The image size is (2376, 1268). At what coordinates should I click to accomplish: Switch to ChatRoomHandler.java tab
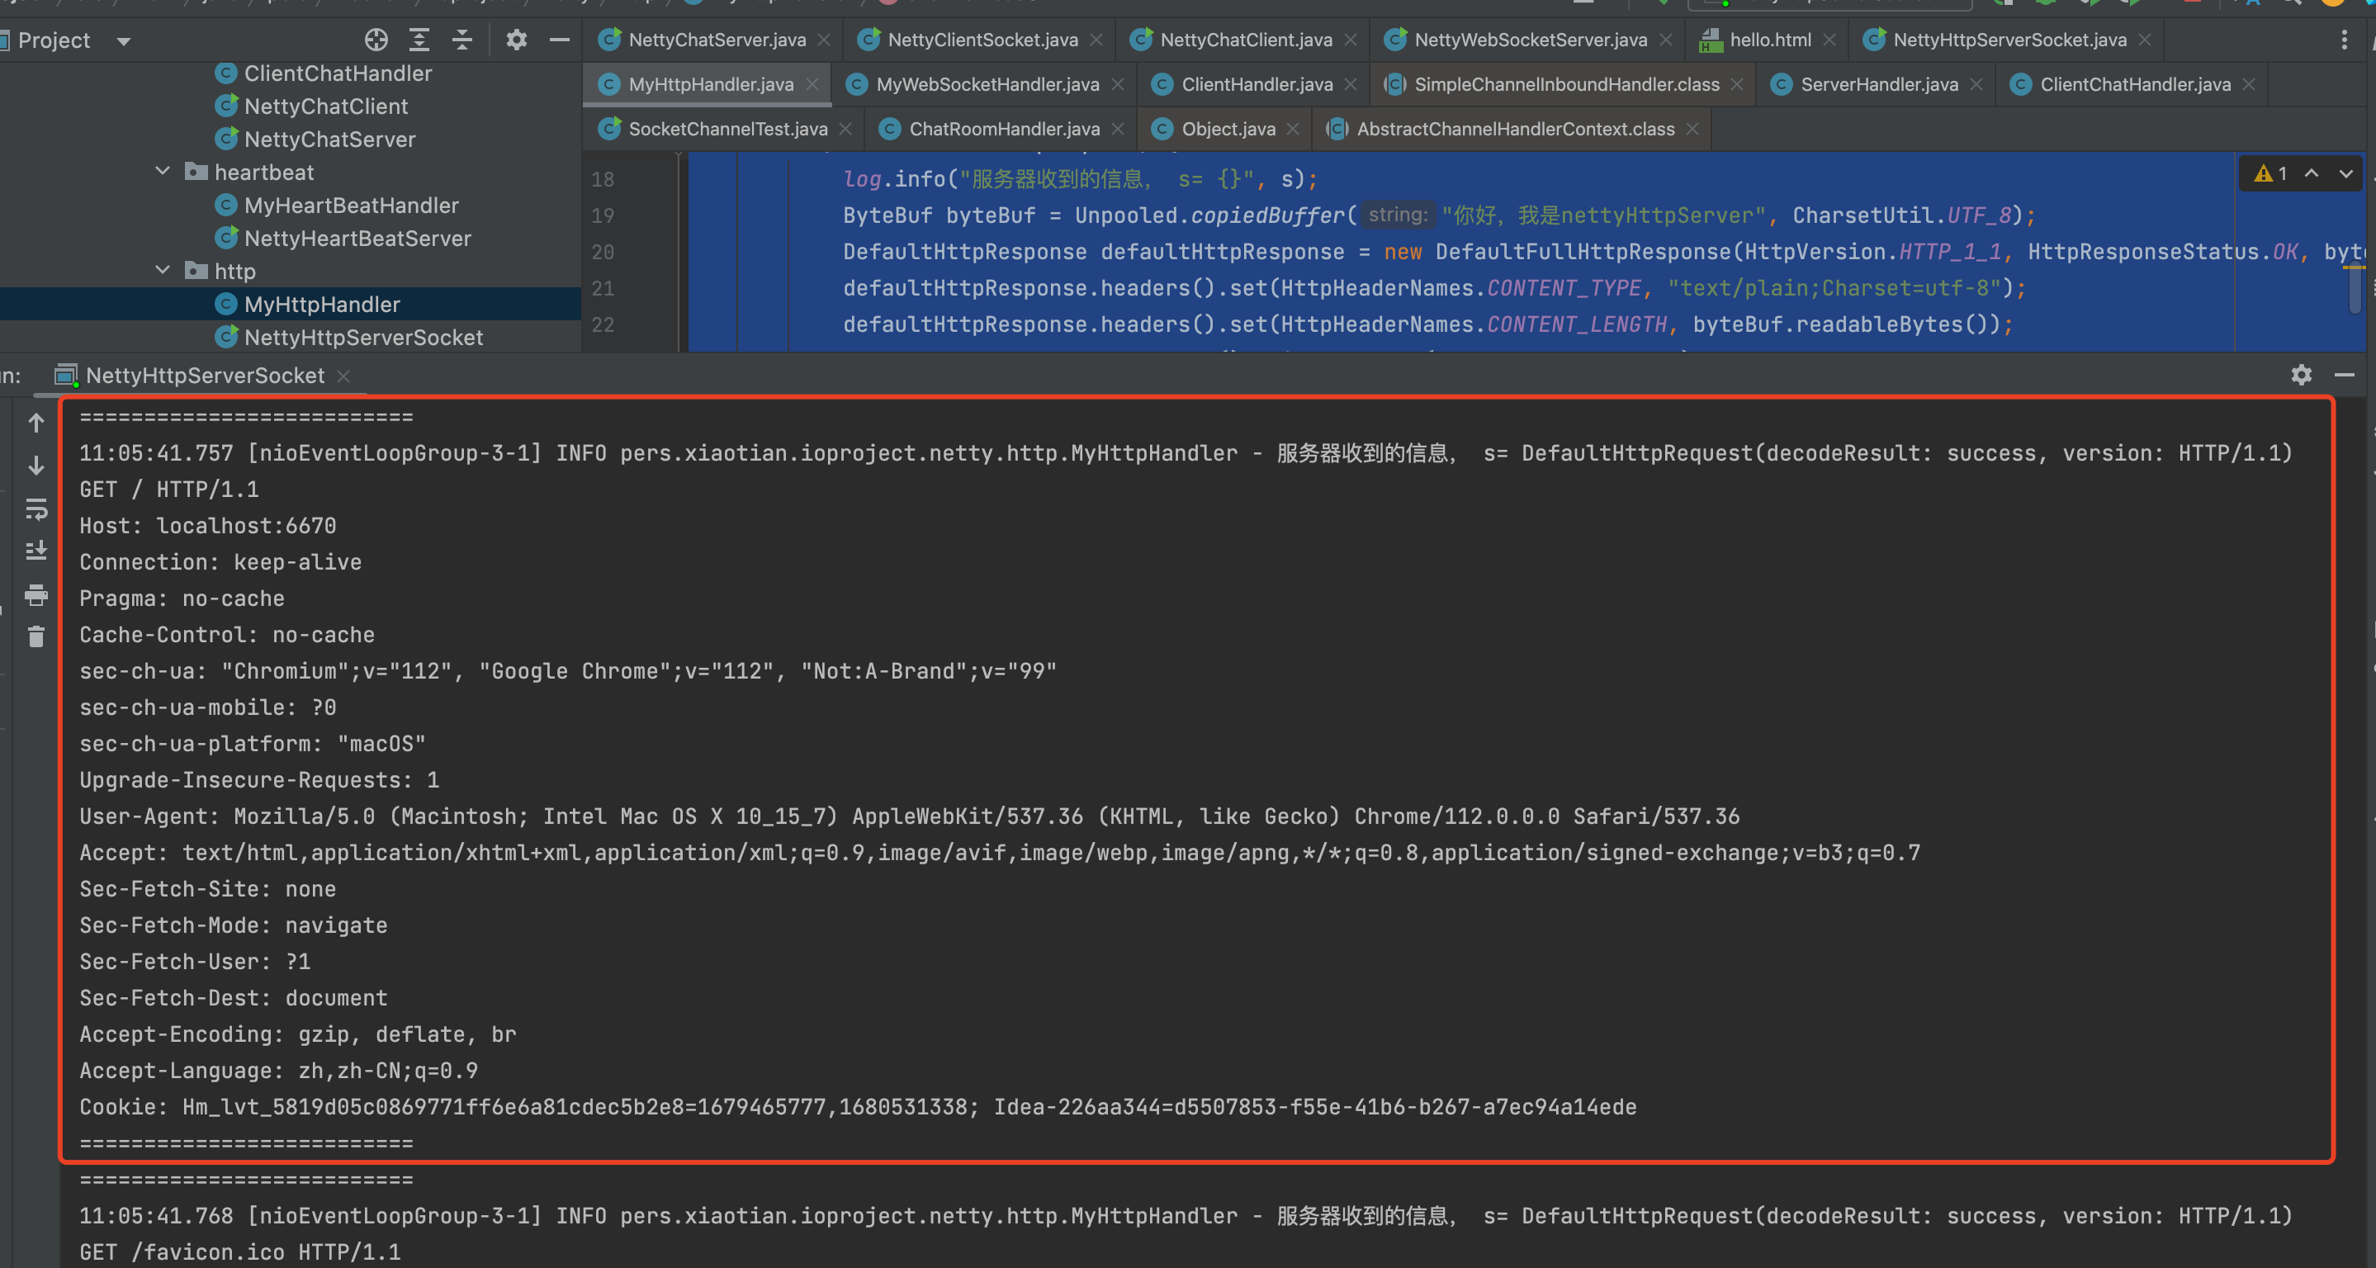1004,129
